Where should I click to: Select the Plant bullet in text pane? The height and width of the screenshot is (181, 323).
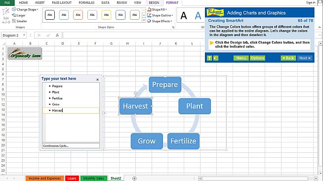click(x=56, y=92)
